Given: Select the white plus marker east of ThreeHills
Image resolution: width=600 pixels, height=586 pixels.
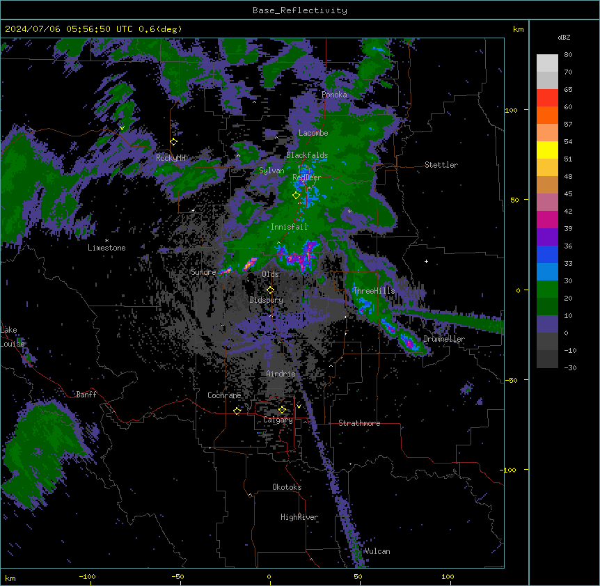Looking at the screenshot, I should tap(426, 261).
